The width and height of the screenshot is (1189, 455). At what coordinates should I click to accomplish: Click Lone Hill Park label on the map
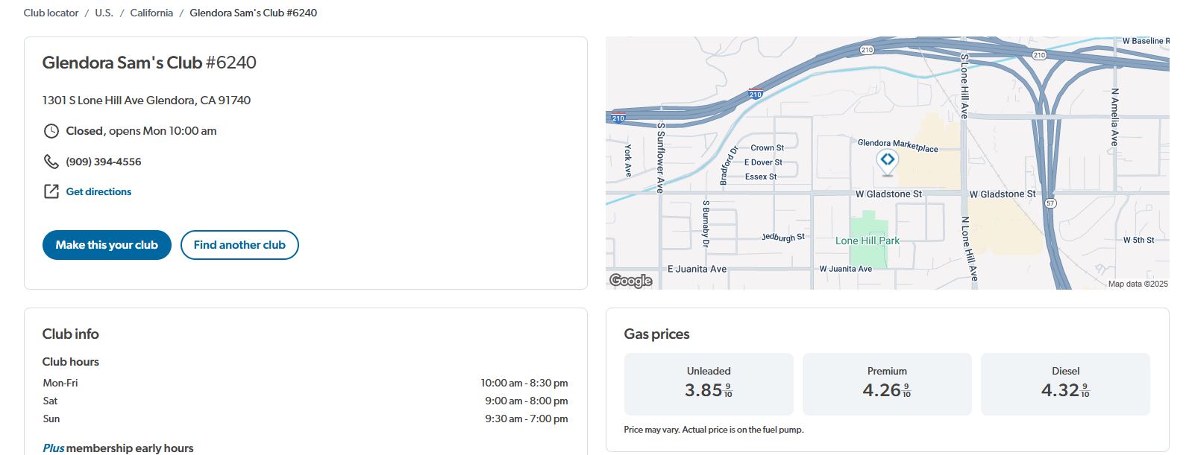point(868,241)
